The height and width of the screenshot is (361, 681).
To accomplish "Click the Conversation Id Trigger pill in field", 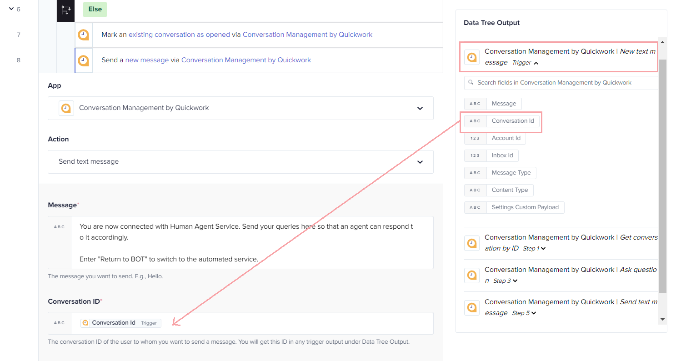I will 121,323.
